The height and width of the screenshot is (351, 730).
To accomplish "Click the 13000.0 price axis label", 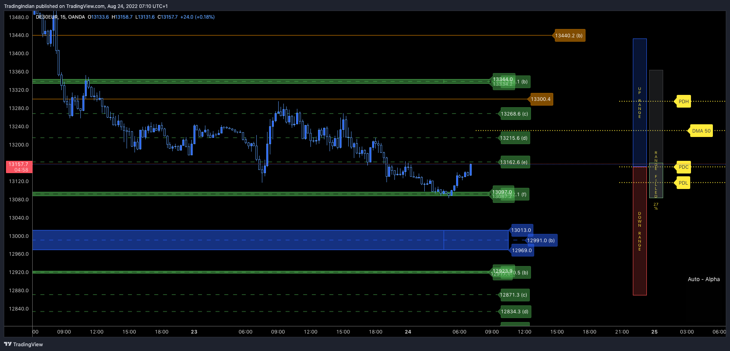I will (19, 236).
